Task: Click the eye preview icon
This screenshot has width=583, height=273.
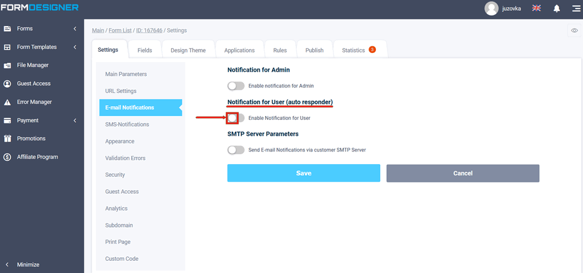Action: [574, 30]
